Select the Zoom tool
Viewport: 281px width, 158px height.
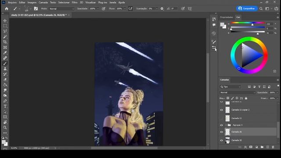coord(5,128)
